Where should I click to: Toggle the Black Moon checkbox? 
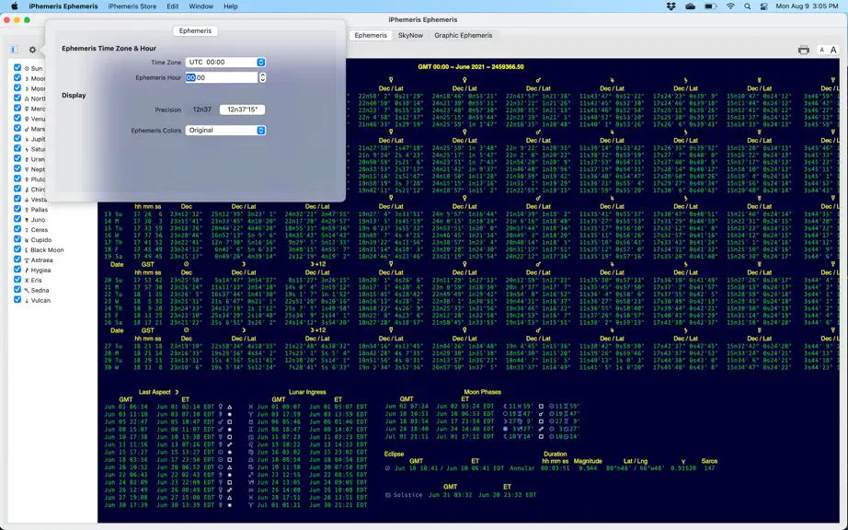point(17,250)
